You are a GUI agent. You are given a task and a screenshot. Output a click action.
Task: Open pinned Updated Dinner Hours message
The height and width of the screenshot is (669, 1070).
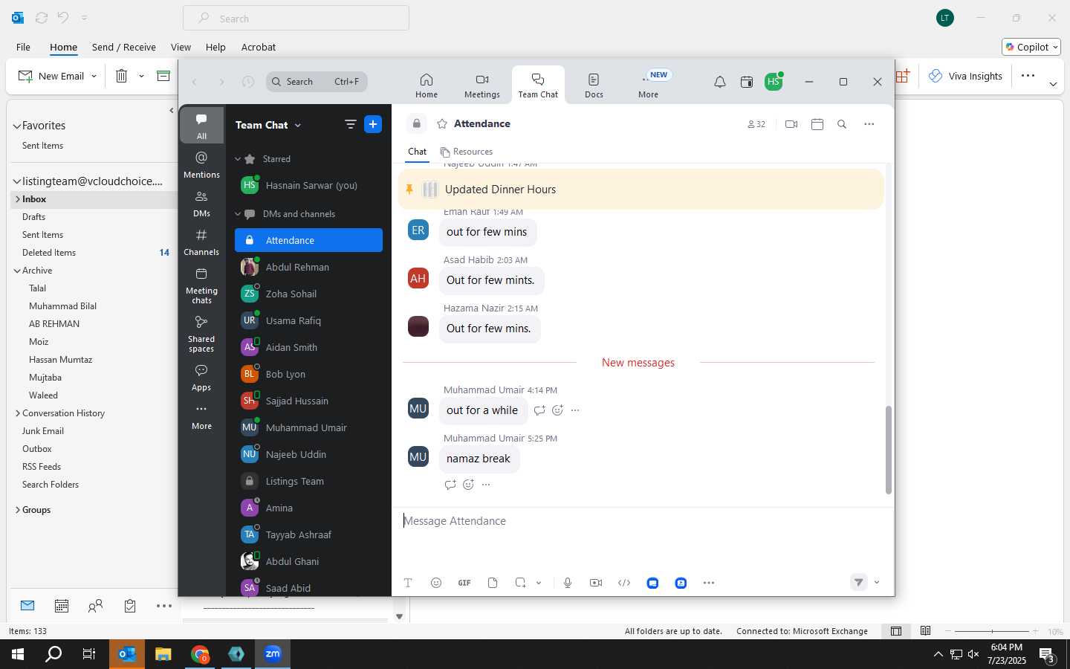[x=641, y=190]
